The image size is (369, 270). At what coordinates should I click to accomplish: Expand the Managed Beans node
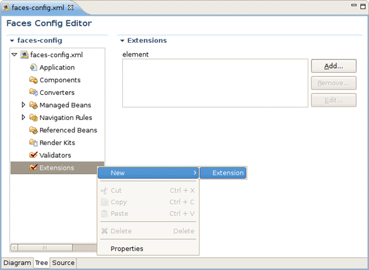pyautogui.click(x=23, y=105)
